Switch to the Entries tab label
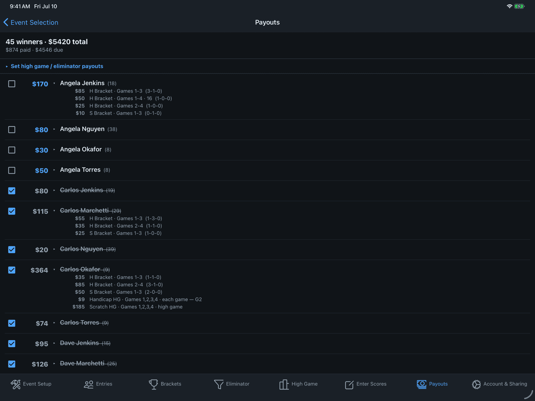The image size is (535, 401). tap(104, 384)
